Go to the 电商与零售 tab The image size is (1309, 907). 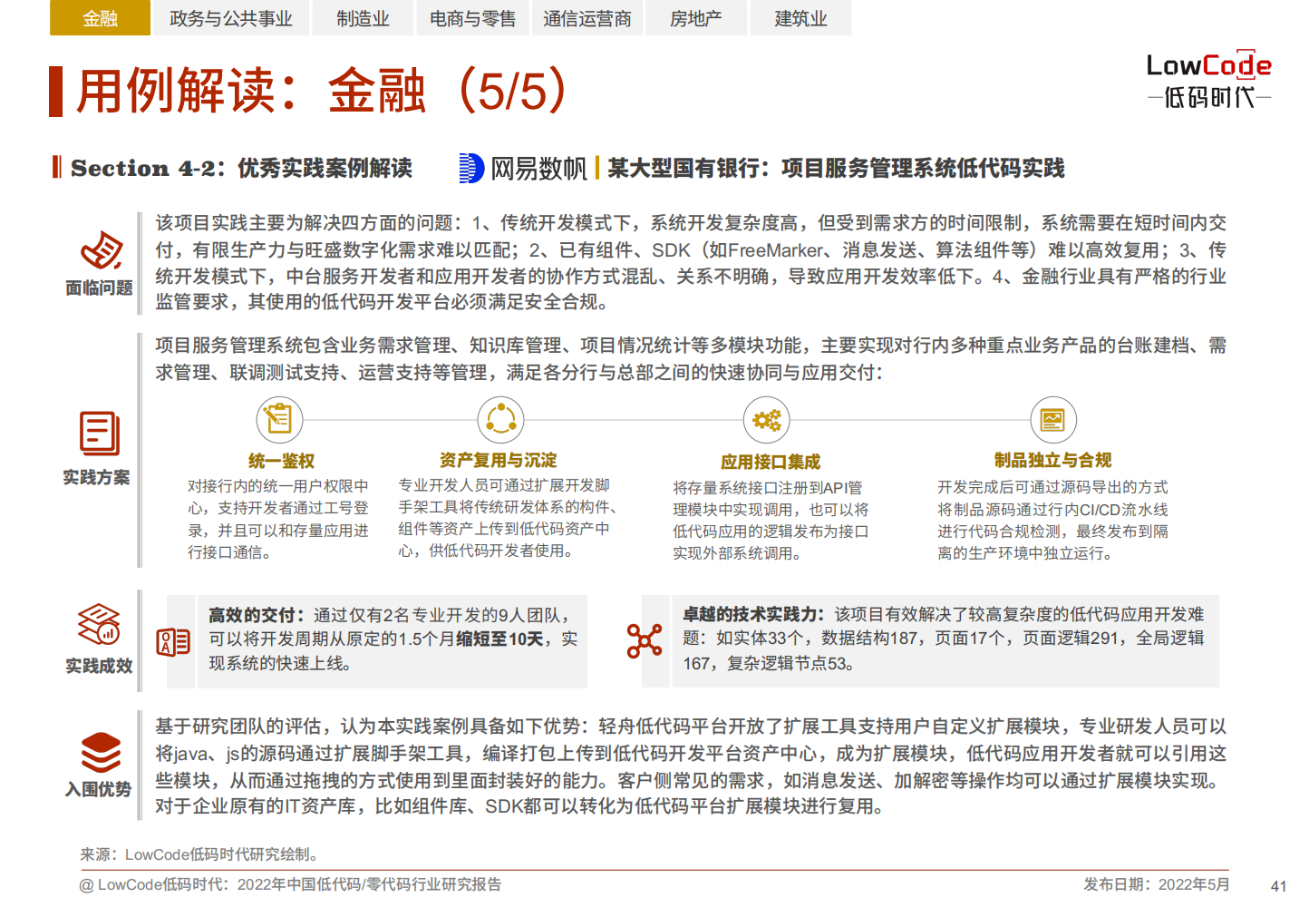tap(472, 18)
